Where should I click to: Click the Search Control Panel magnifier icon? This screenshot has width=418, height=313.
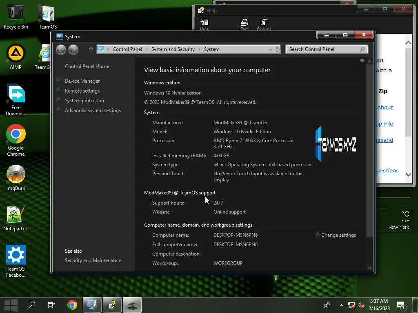tap(362, 49)
